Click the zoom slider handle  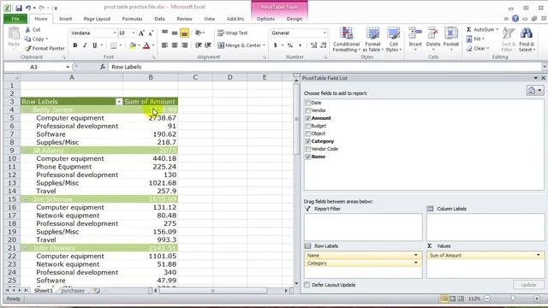(x=513, y=299)
